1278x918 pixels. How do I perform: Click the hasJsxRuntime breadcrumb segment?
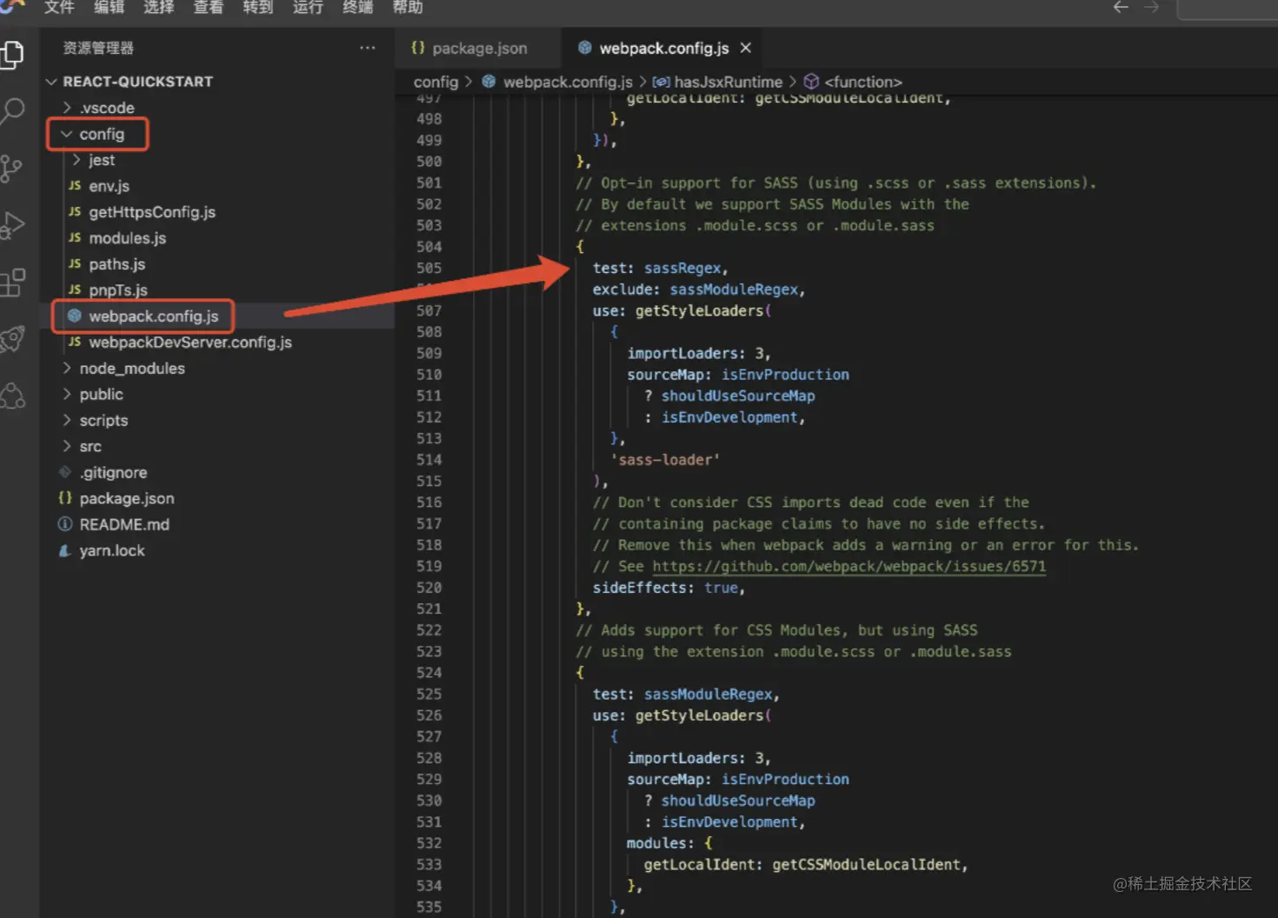pos(728,82)
